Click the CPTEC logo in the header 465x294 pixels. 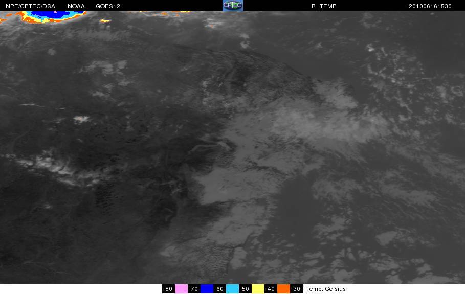(x=232, y=6)
